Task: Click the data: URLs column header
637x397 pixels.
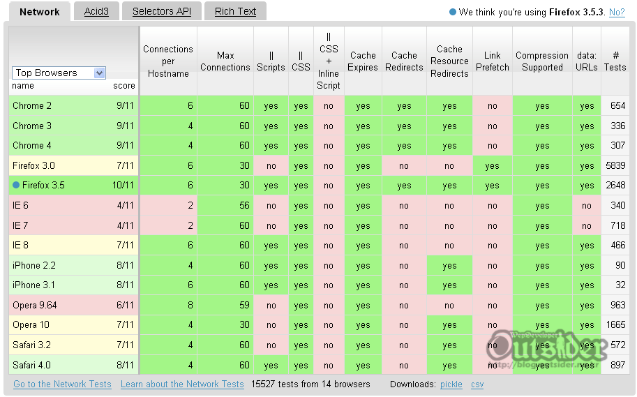Action: 587,61
